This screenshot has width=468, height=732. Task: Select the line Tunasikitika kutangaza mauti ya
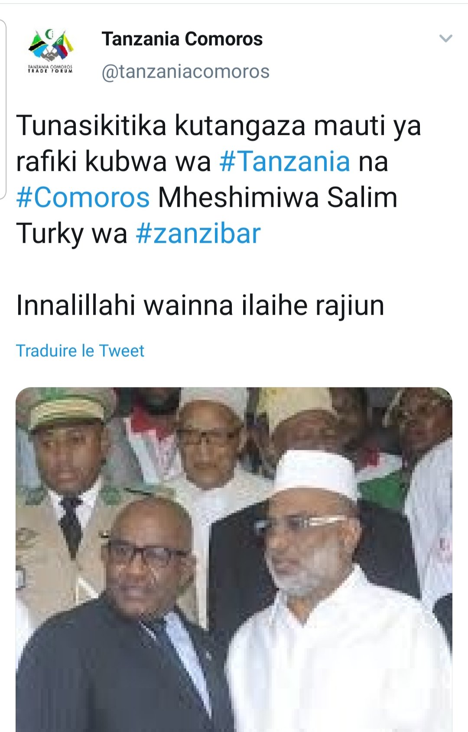coord(219,126)
